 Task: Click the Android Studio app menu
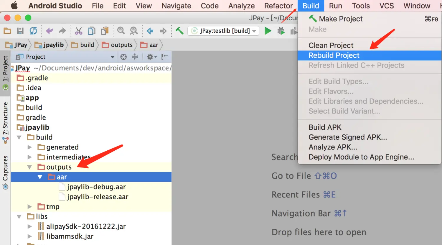point(55,6)
